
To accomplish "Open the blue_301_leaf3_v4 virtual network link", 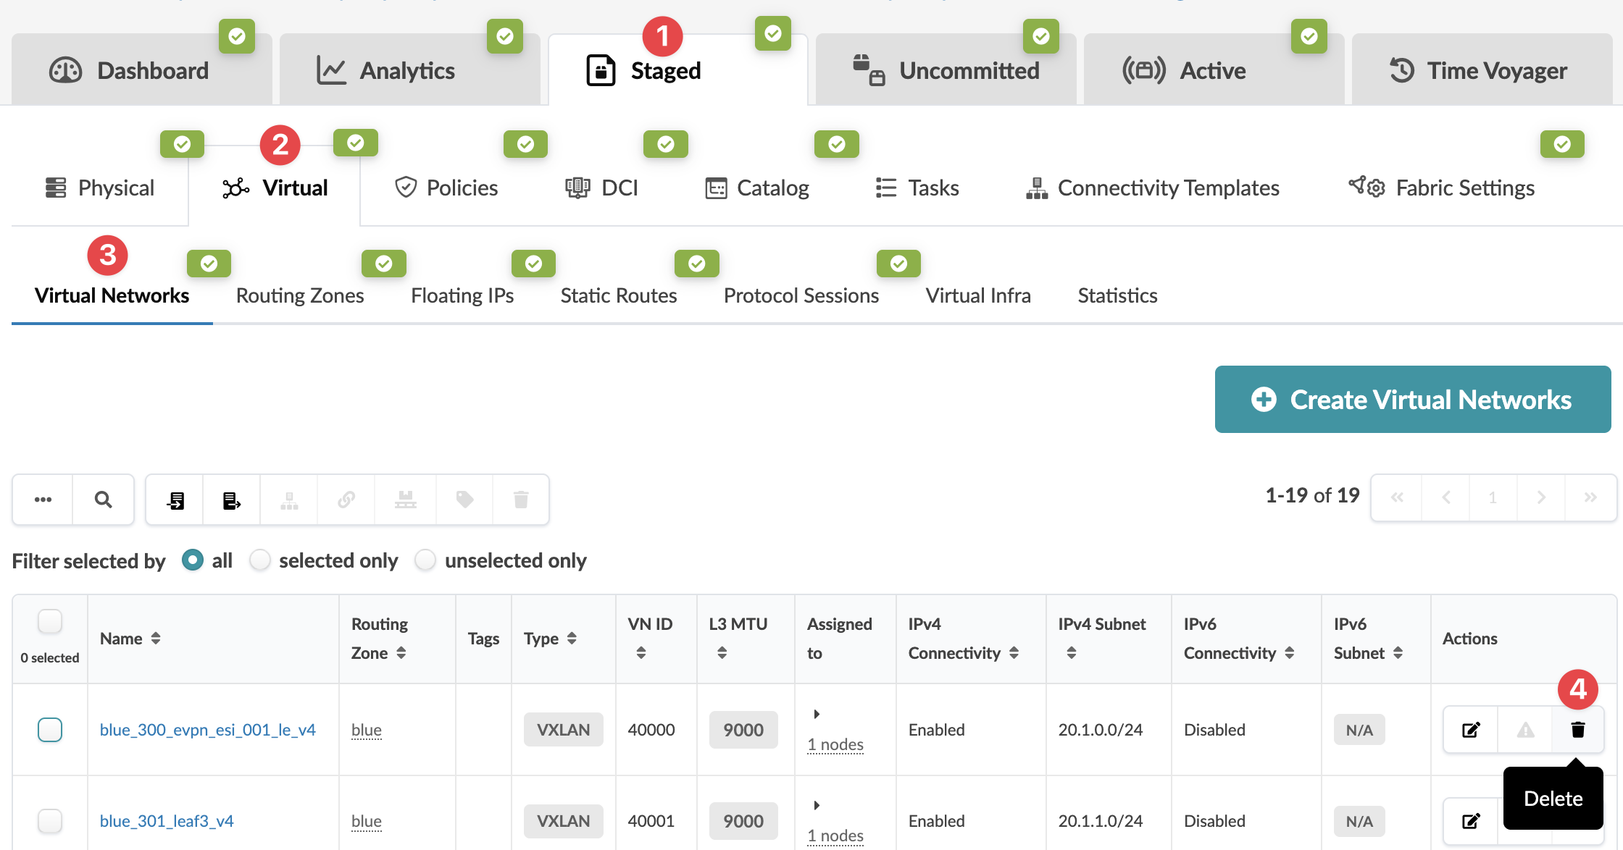I will (x=166, y=820).
